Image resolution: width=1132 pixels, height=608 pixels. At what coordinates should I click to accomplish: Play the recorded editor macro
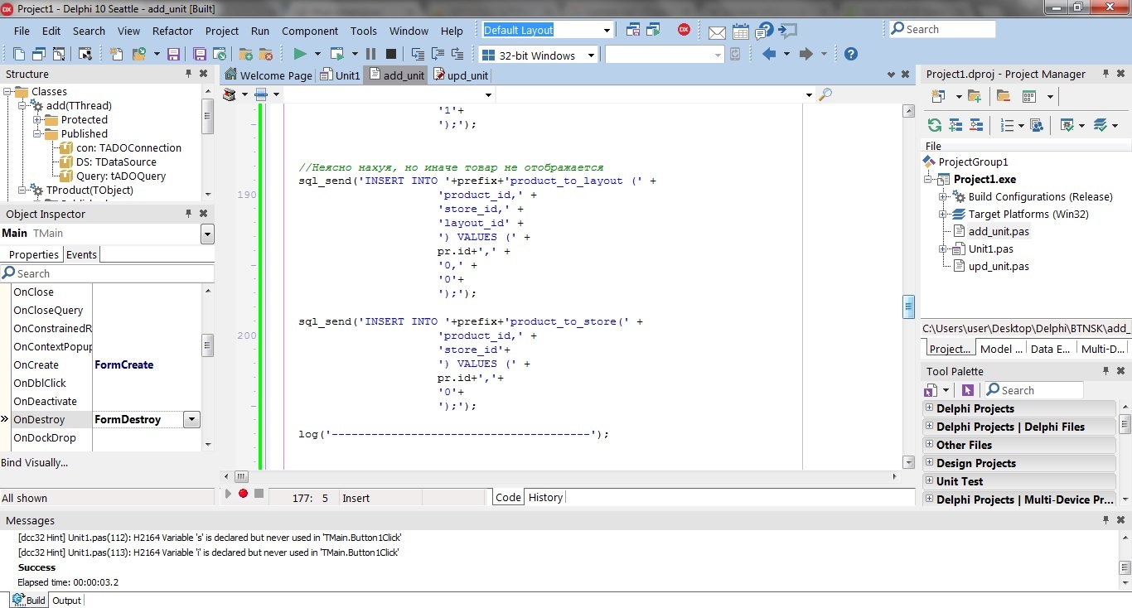(228, 494)
